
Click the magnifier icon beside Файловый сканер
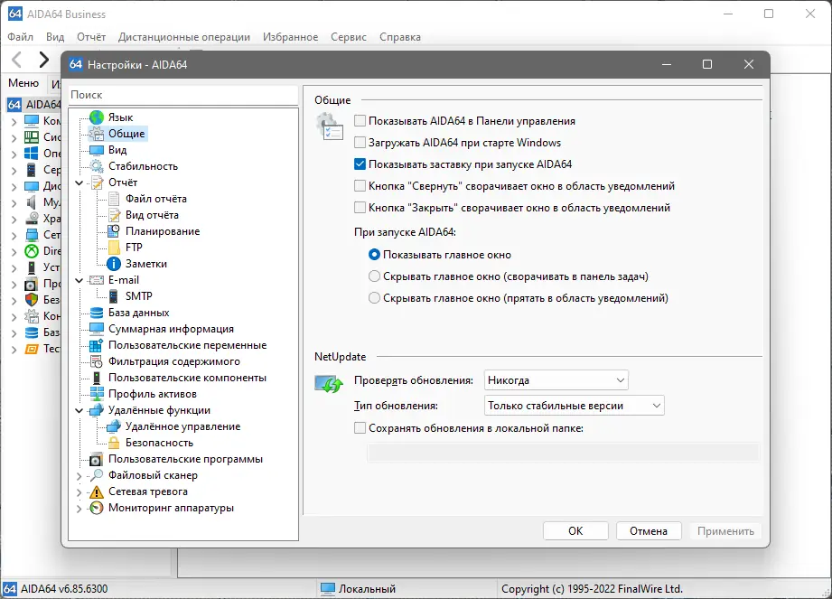(97, 475)
